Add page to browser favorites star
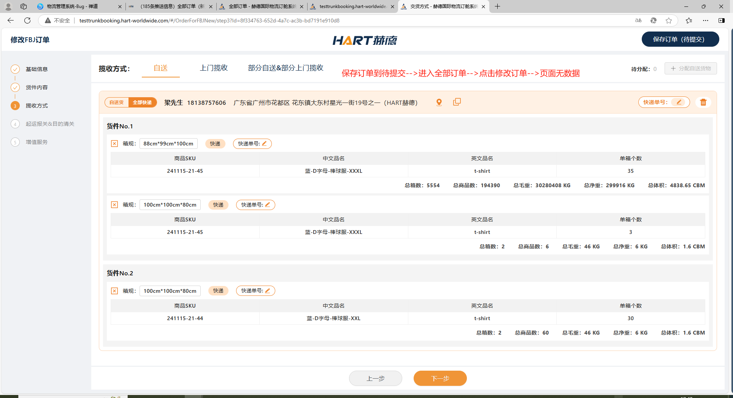 [668, 21]
